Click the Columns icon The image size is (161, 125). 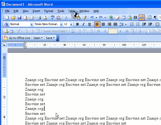[x=135, y=18]
